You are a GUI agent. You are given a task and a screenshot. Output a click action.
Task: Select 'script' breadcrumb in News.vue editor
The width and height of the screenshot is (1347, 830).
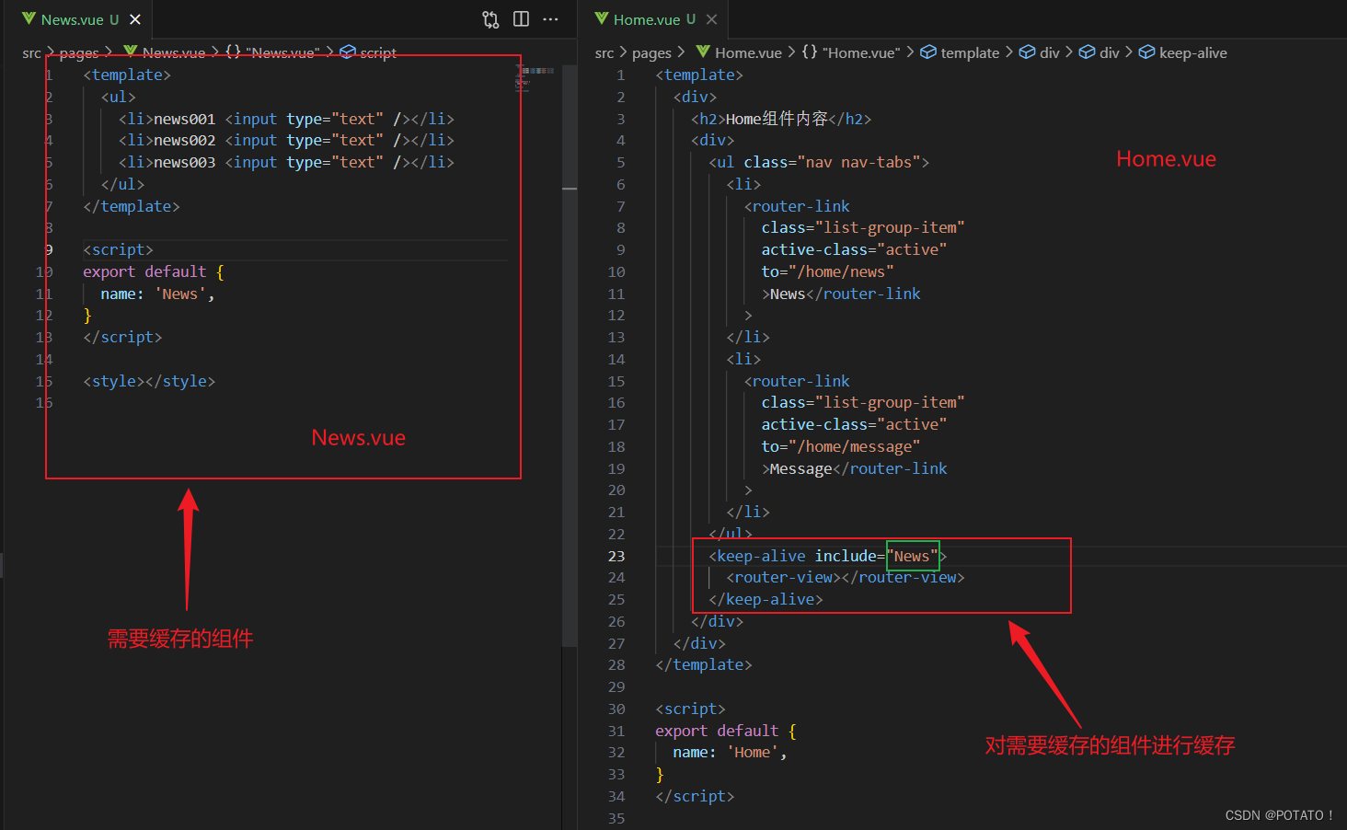378,53
